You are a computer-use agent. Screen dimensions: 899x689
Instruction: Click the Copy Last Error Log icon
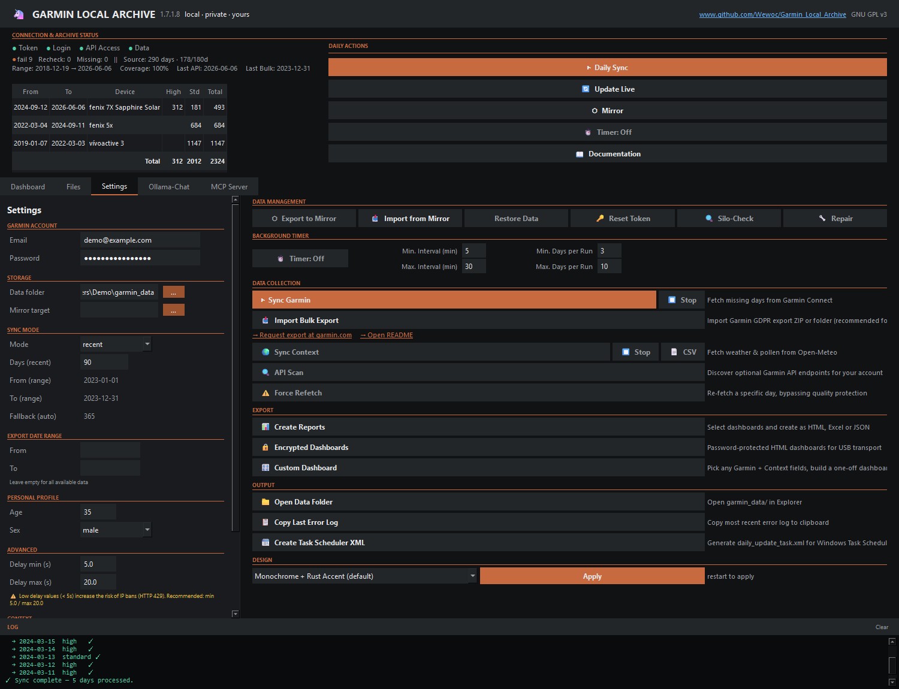pyautogui.click(x=266, y=522)
